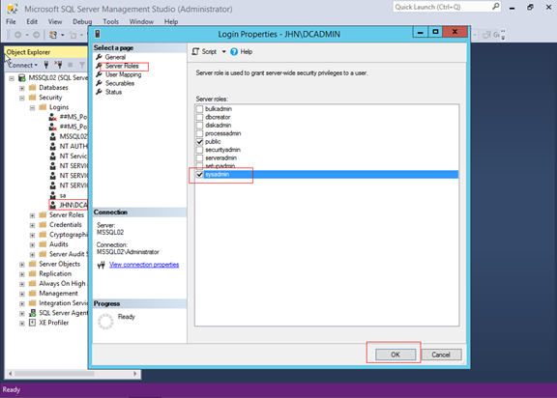Select the Server Roles page
Screen dimensions: 557x398
122,66
